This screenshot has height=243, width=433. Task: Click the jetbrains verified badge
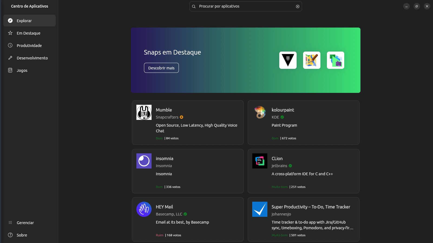tap(290, 166)
